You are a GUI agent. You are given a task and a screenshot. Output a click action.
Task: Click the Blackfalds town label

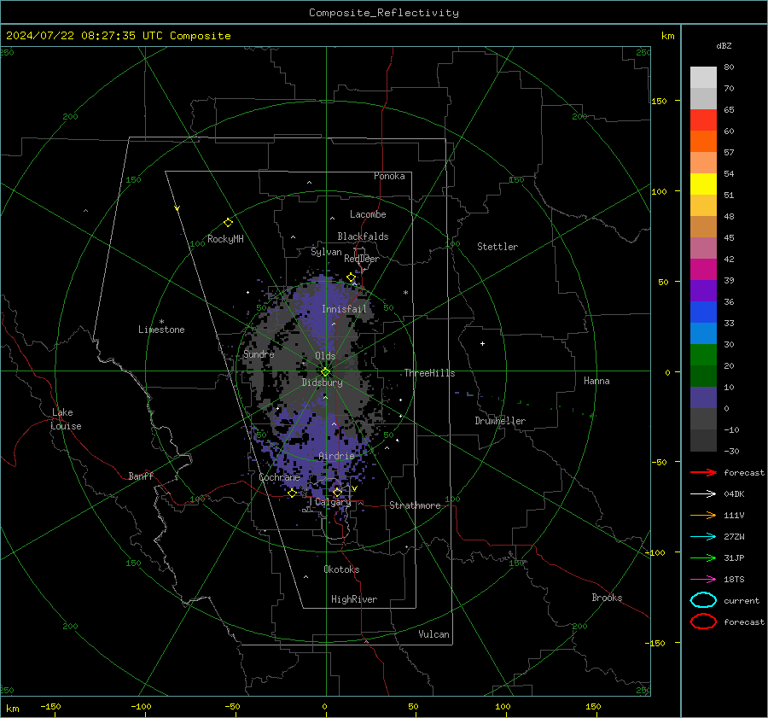tap(363, 236)
